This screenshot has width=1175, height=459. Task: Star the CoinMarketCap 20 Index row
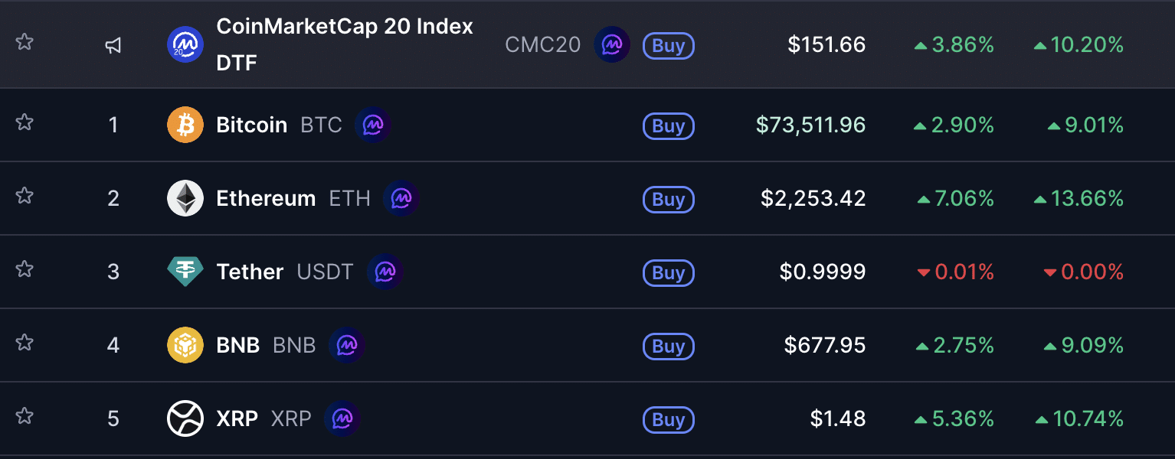pos(25,42)
